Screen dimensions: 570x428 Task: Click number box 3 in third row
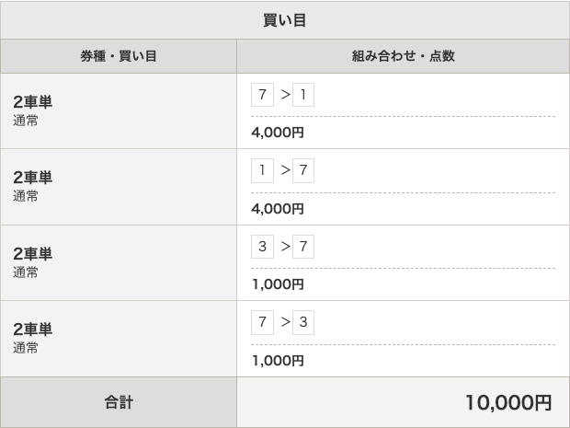pos(262,247)
